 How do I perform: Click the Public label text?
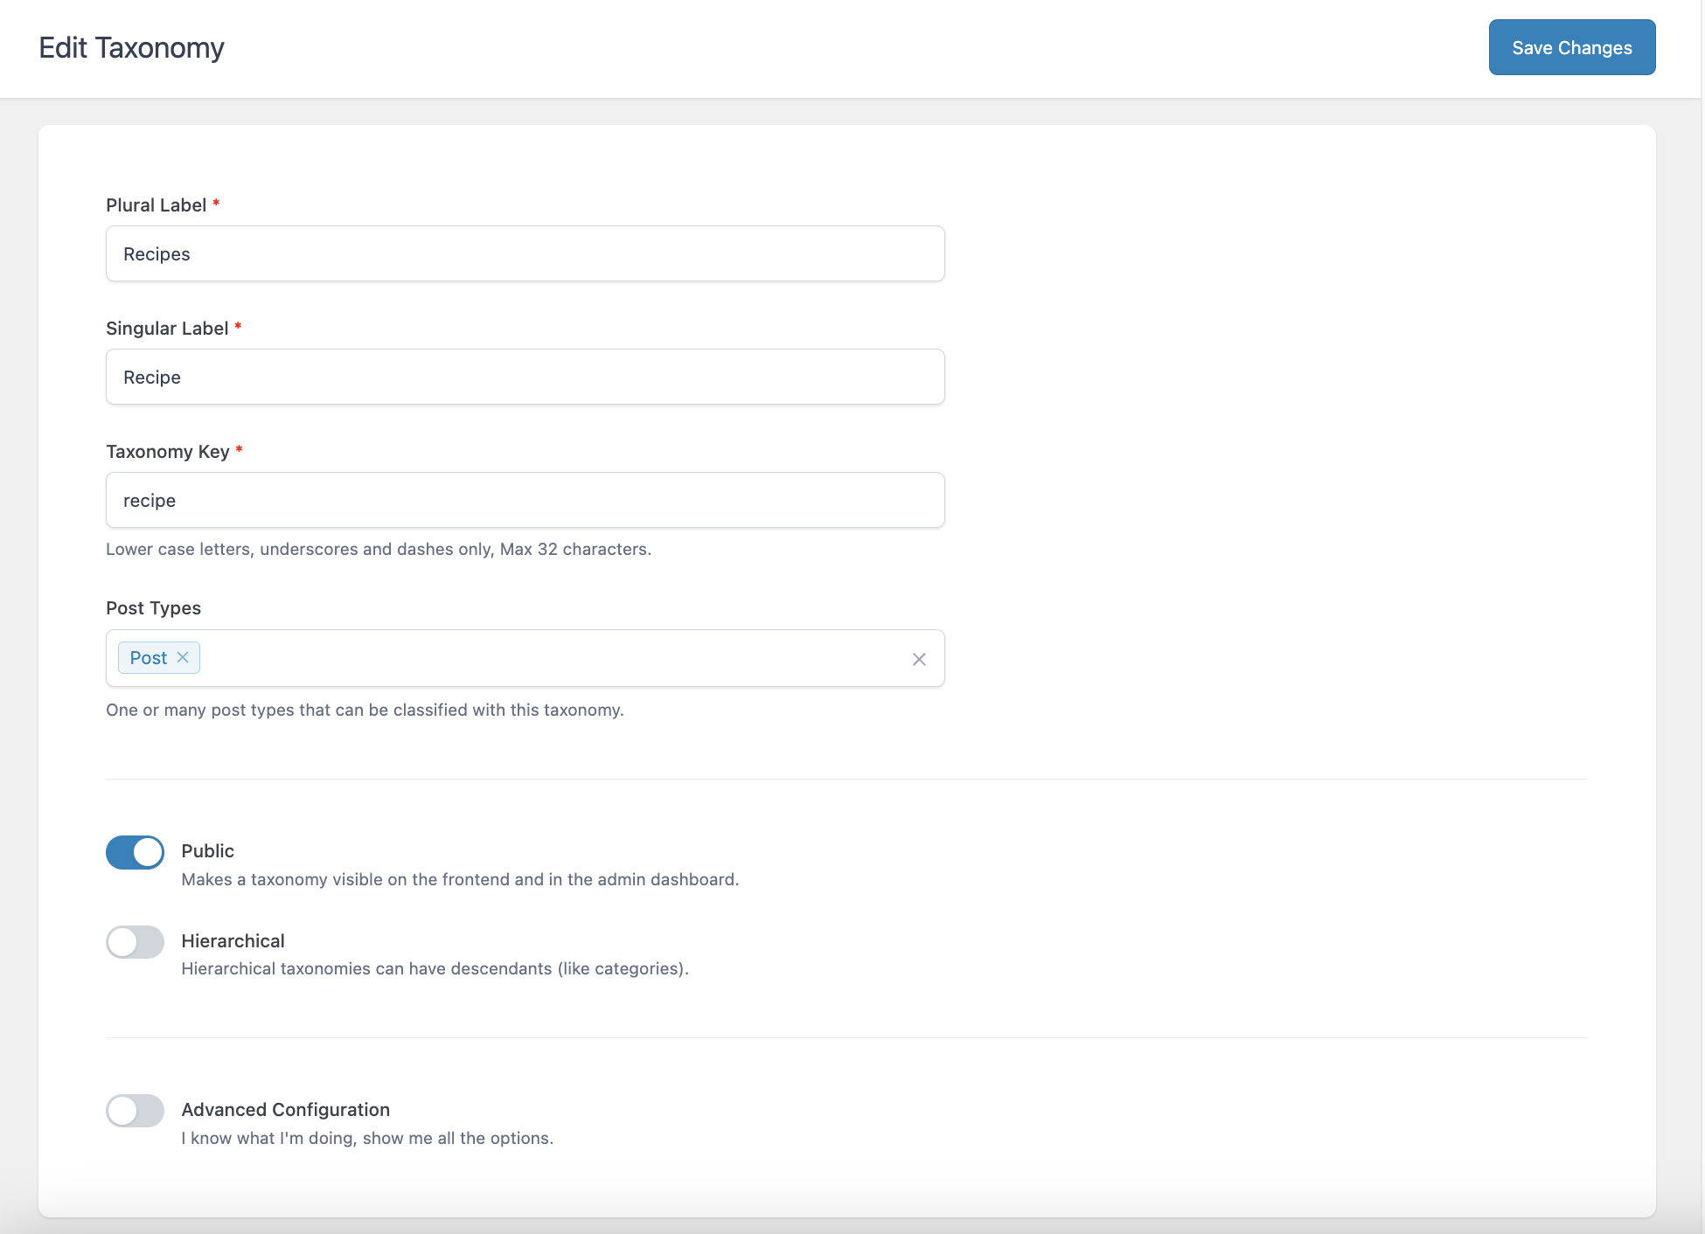pyautogui.click(x=207, y=850)
